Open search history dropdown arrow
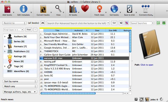The height and width of the screenshot is (102, 168). [108, 23]
